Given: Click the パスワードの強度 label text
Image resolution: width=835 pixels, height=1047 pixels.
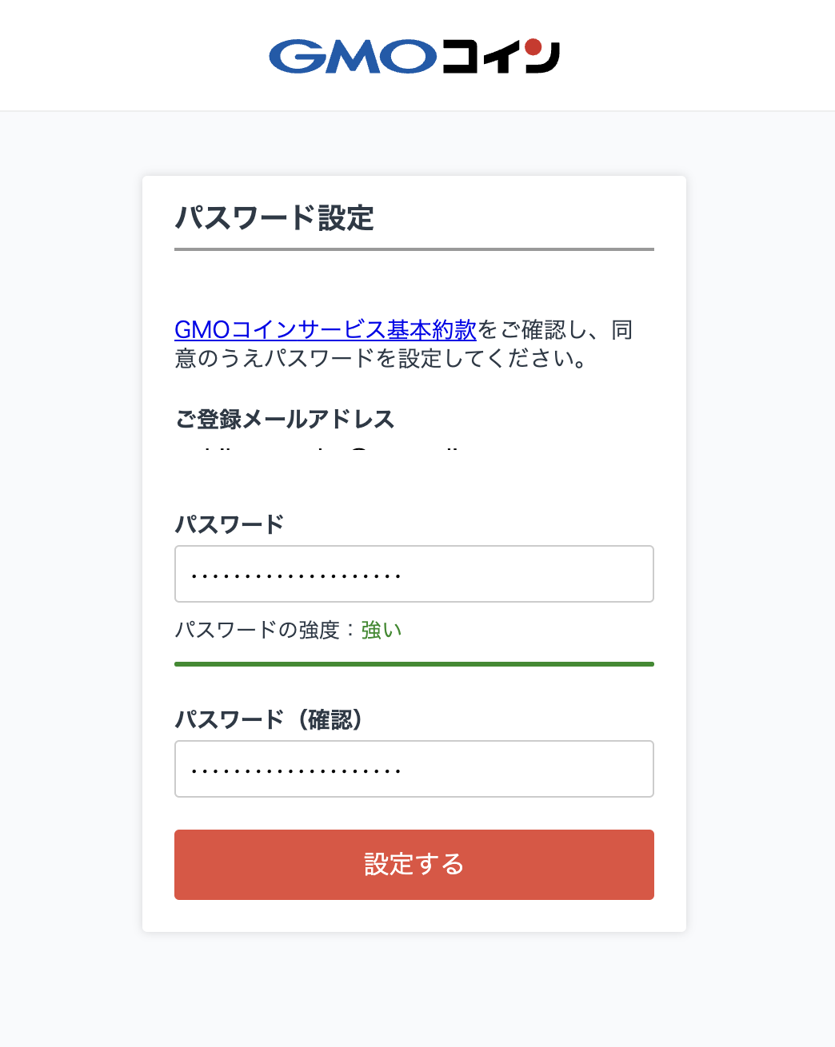Looking at the screenshot, I should pyautogui.click(x=258, y=631).
